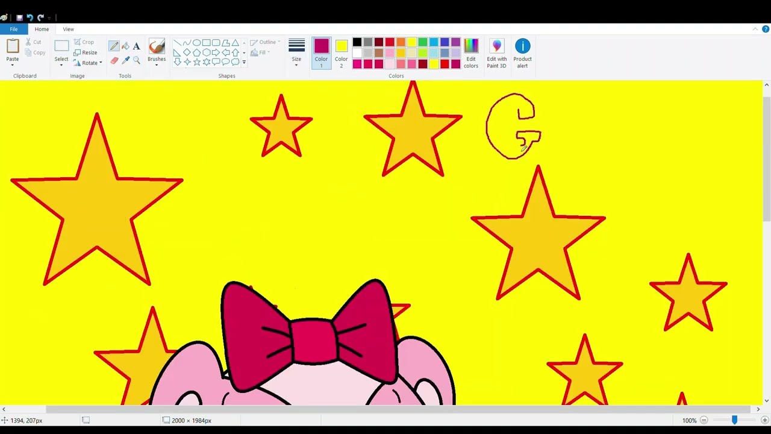This screenshot has height=434, width=771.
Task: Open the Edit colors dialog
Action: pos(471,54)
